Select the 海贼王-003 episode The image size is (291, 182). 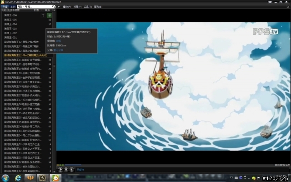tap(10, 29)
